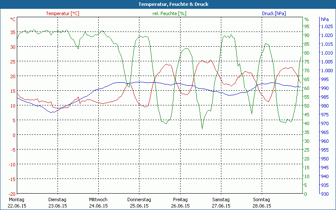Screen dimensions: 336x210
Task: Click the date '27.06.15'
Action: (221, 206)
